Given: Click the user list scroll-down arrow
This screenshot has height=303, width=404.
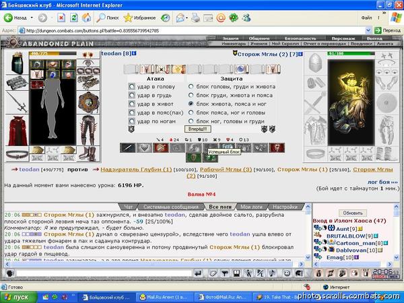Looking at the screenshot, I should (x=397, y=257).
